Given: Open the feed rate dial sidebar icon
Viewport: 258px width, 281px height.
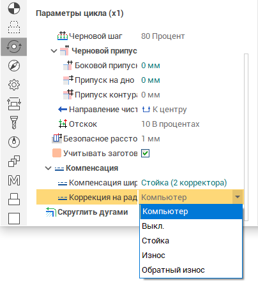Looking at the screenshot, I should (x=14, y=141).
